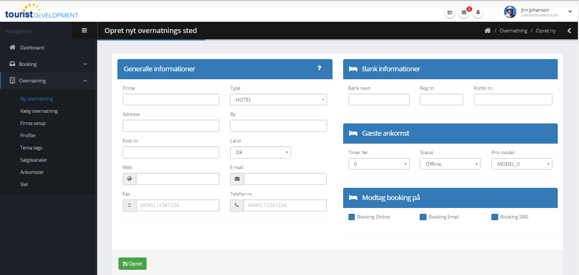Toggle the hamburger navigation menu icon
This screenshot has height=275, width=579.
tap(84, 30)
